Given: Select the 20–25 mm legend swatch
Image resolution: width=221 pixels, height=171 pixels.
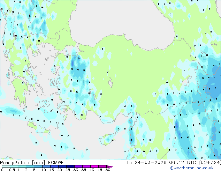Looking at the screenshot, I should (62, 166).
